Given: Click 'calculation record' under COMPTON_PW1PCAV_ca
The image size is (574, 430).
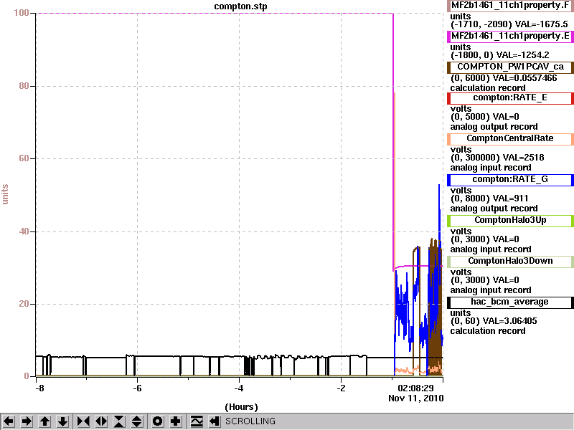Looking at the screenshot, I should [x=488, y=88].
